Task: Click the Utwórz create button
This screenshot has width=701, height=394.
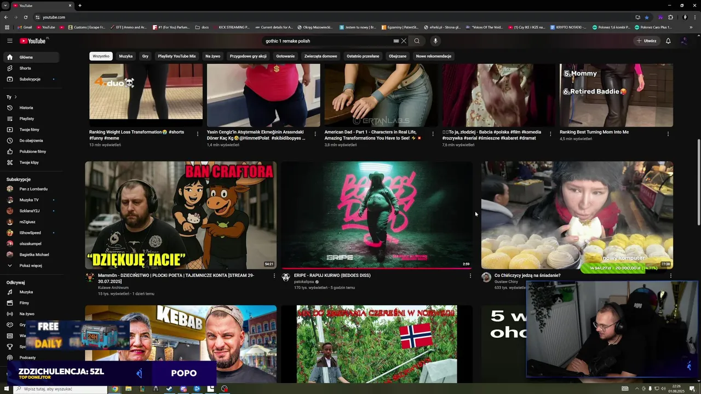Action: coord(646,41)
